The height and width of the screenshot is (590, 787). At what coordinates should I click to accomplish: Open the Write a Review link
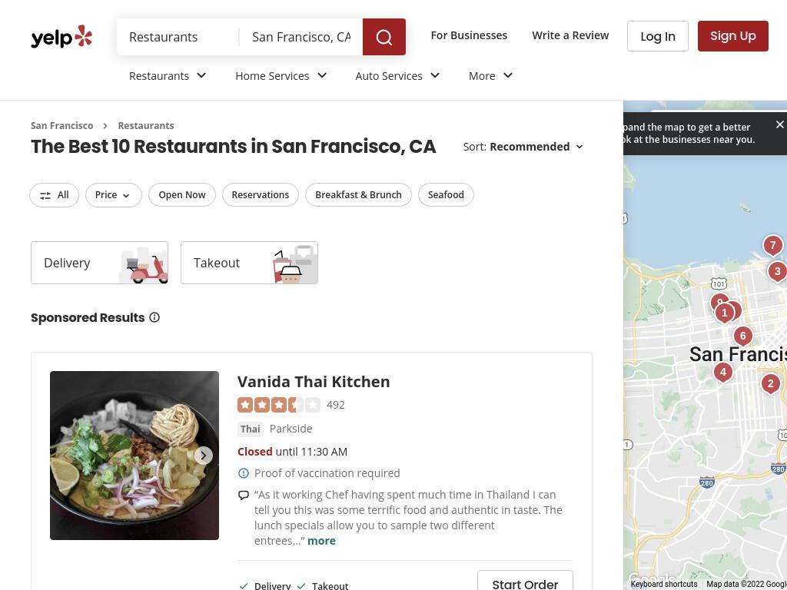point(570,35)
